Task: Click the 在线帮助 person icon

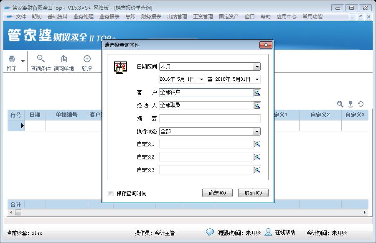Action: (268, 232)
